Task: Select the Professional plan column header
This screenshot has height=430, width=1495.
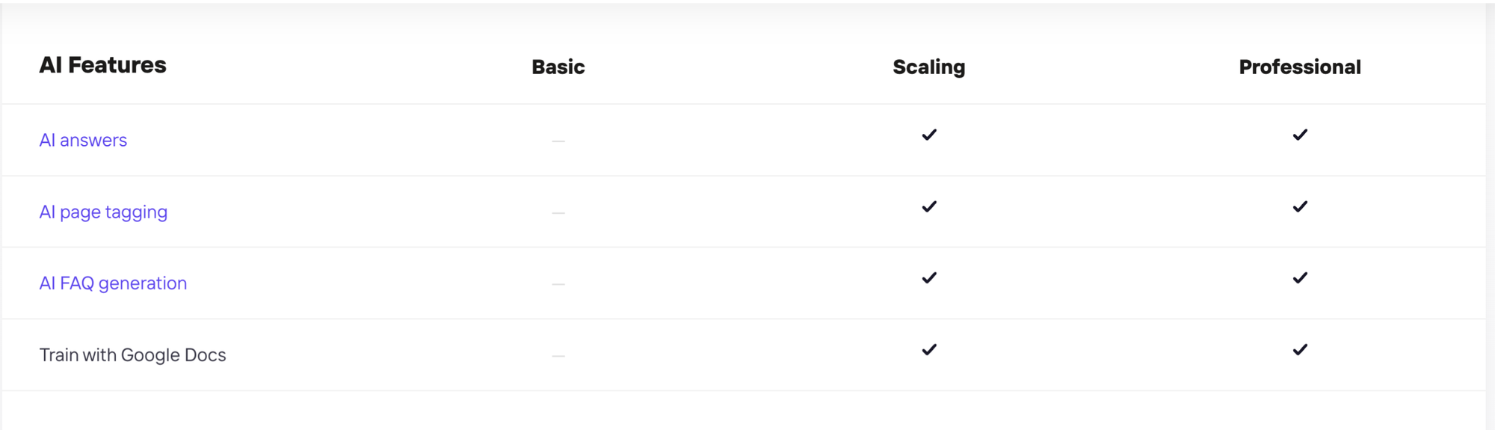Action: pos(1300,67)
